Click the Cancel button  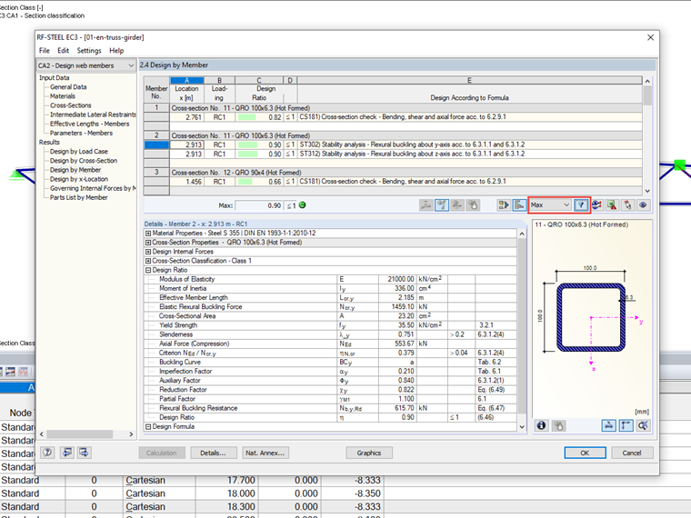tap(632, 453)
